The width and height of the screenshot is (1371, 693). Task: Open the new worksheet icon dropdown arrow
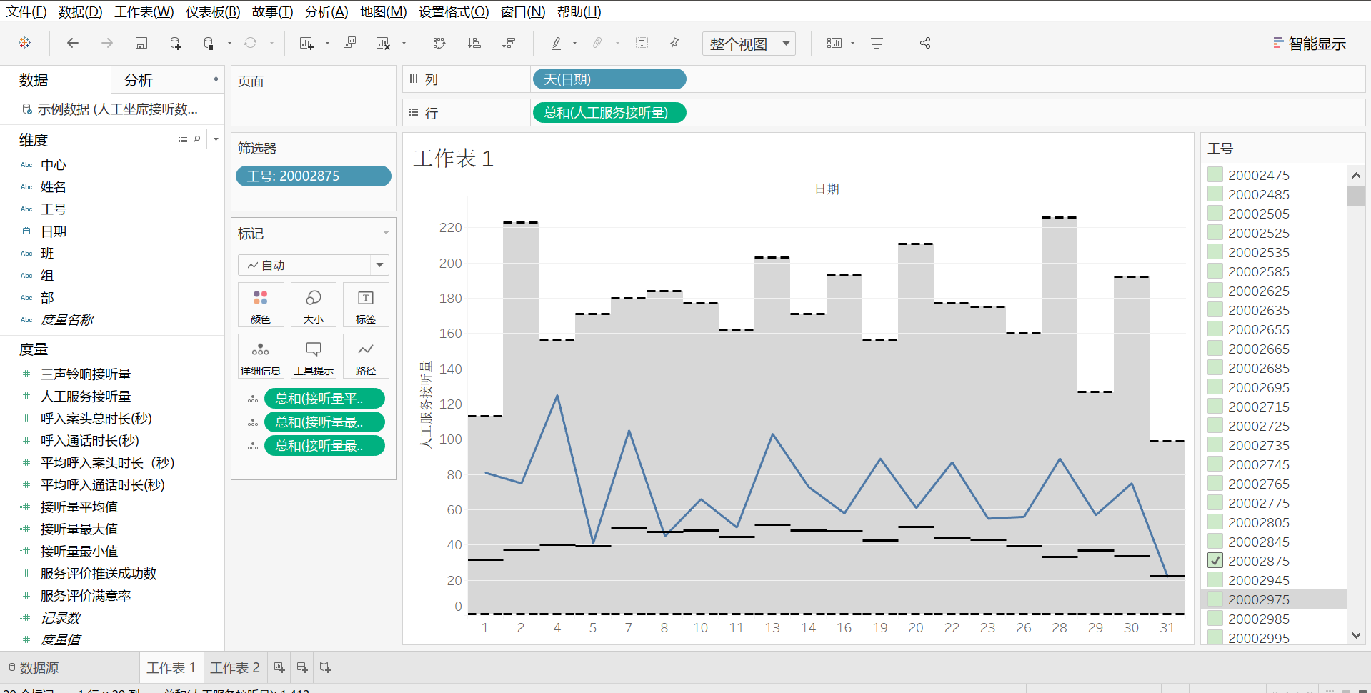pos(327,43)
